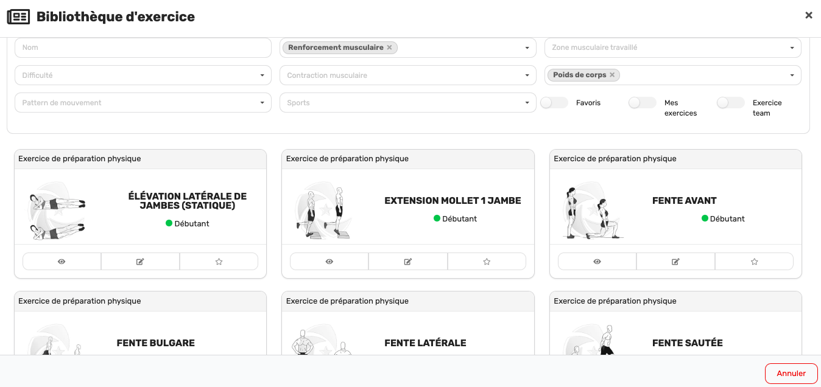821x387 pixels.
Task: Toggle the Exercice team switch
Action: coord(731,103)
